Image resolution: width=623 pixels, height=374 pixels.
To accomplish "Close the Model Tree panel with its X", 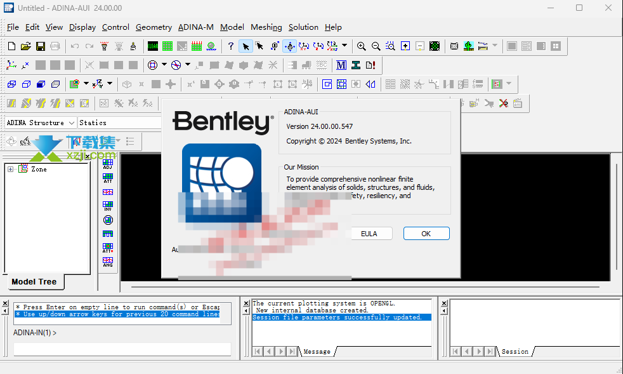I will tap(88, 157).
